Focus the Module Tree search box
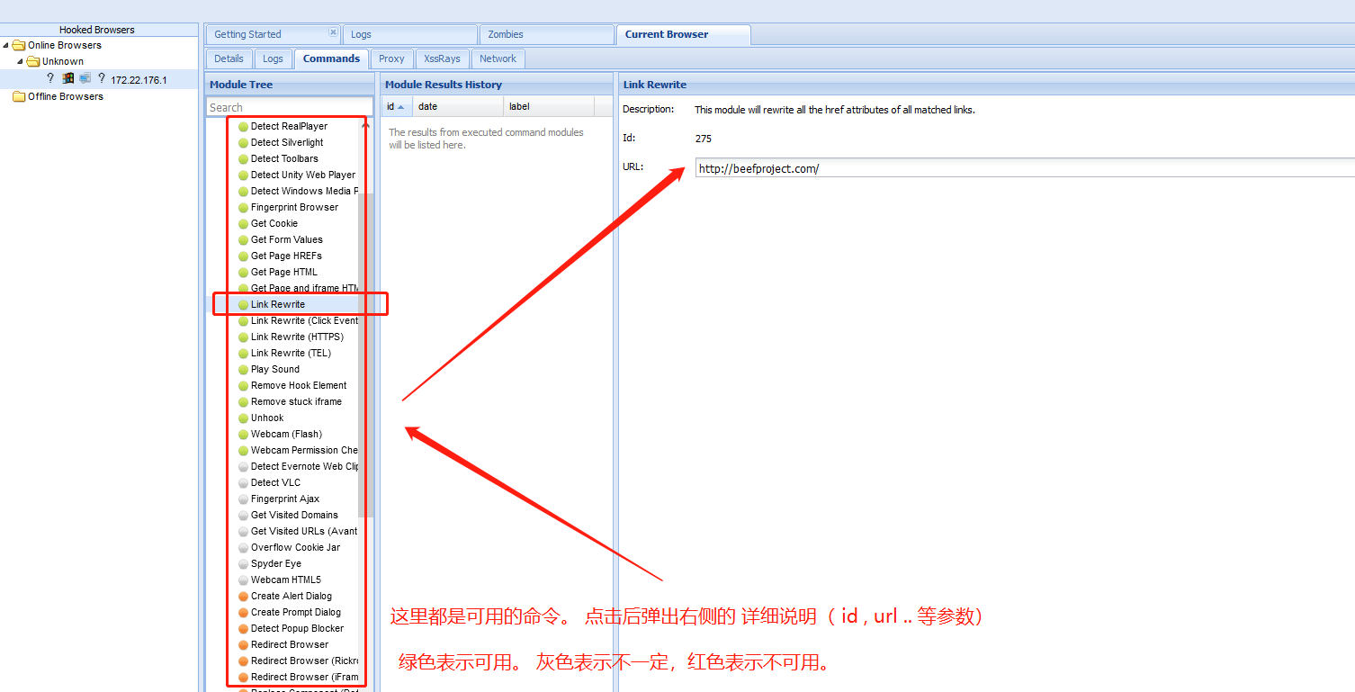The image size is (1355, 692). [x=289, y=107]
